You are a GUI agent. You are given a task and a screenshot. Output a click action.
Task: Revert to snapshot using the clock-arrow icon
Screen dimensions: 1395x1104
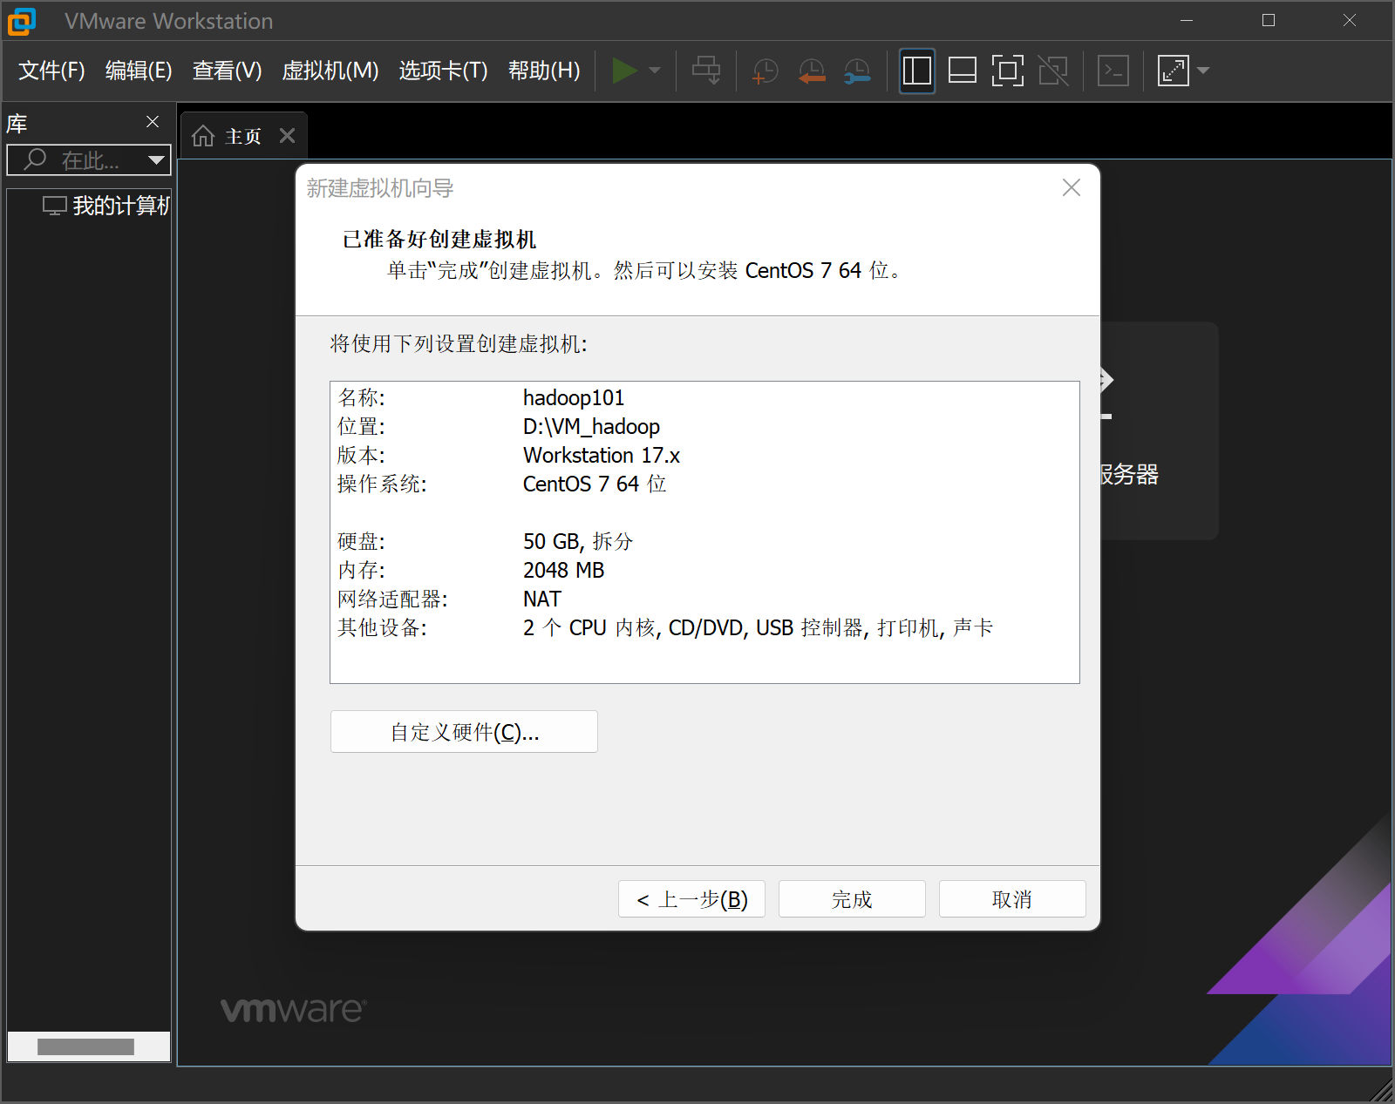(x=812, y=71)
